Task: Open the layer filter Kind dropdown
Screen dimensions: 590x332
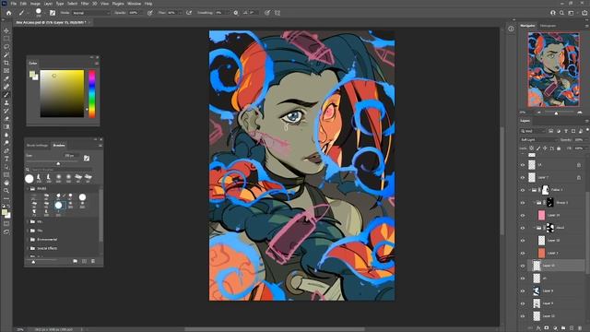Action: [533, 131]
